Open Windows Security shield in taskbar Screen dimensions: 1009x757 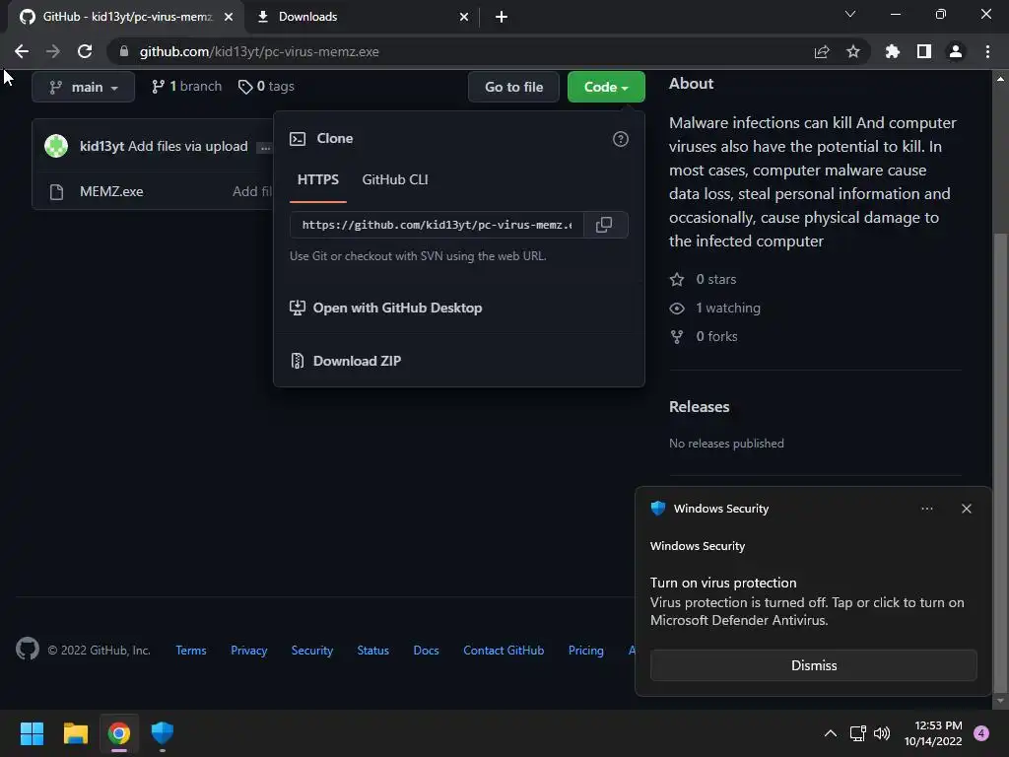(163, 733)
